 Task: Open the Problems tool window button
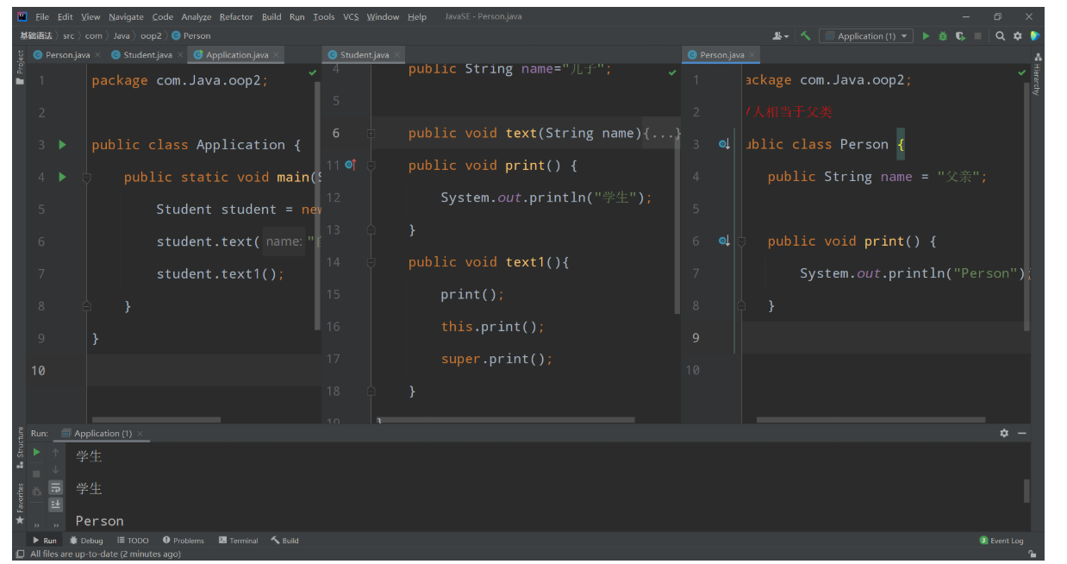[183, 541]
